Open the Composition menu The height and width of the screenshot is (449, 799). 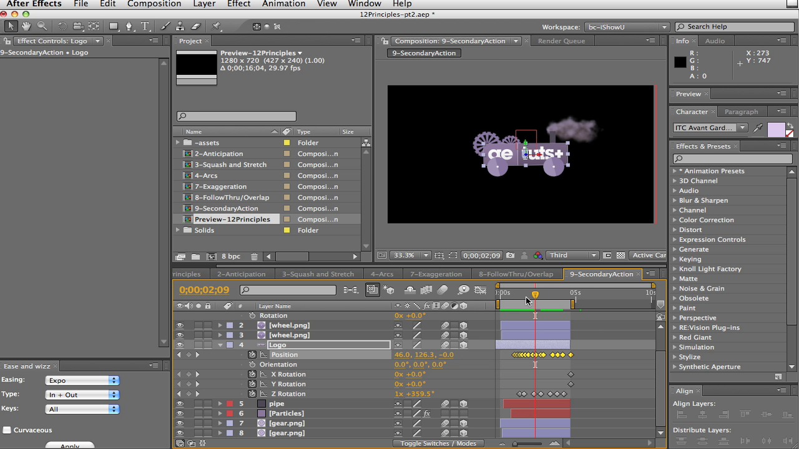(x=154, y=4)
